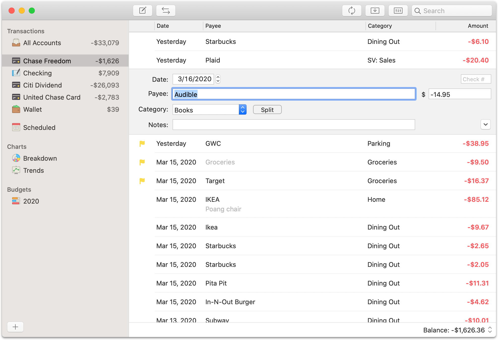The image size is (498, 340).
Task: Select the In-N-Out Burger transaction
Action: point(313,302)
